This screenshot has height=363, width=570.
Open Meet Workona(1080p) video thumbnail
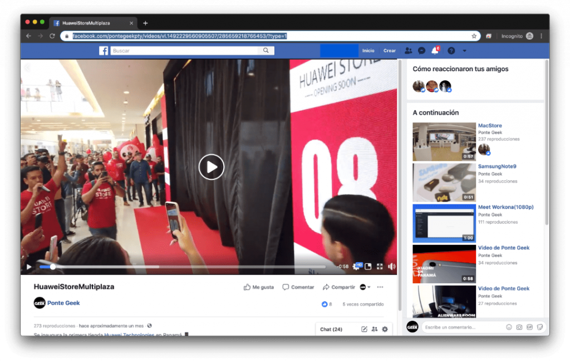coord(444,223)
